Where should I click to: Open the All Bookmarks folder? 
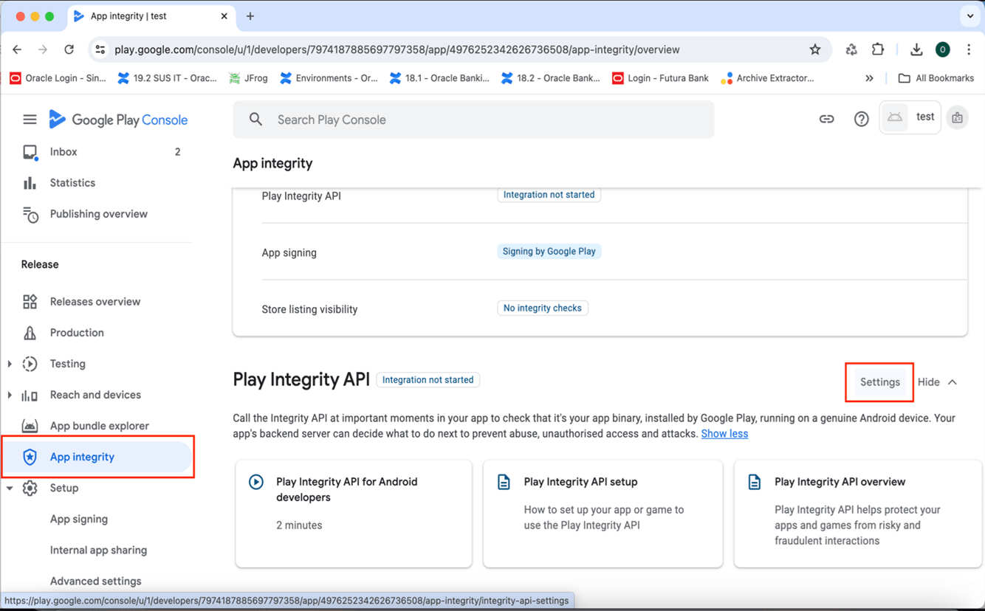pyautogui.click(x=936, y=78)
